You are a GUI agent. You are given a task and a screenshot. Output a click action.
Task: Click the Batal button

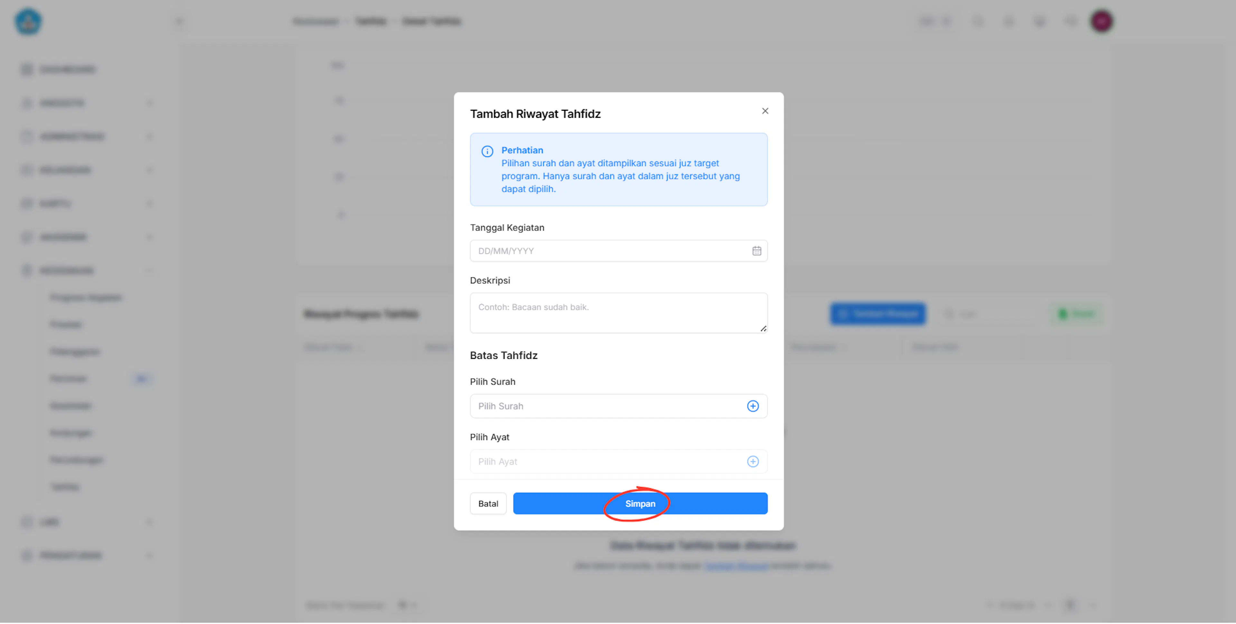point(488,504)
